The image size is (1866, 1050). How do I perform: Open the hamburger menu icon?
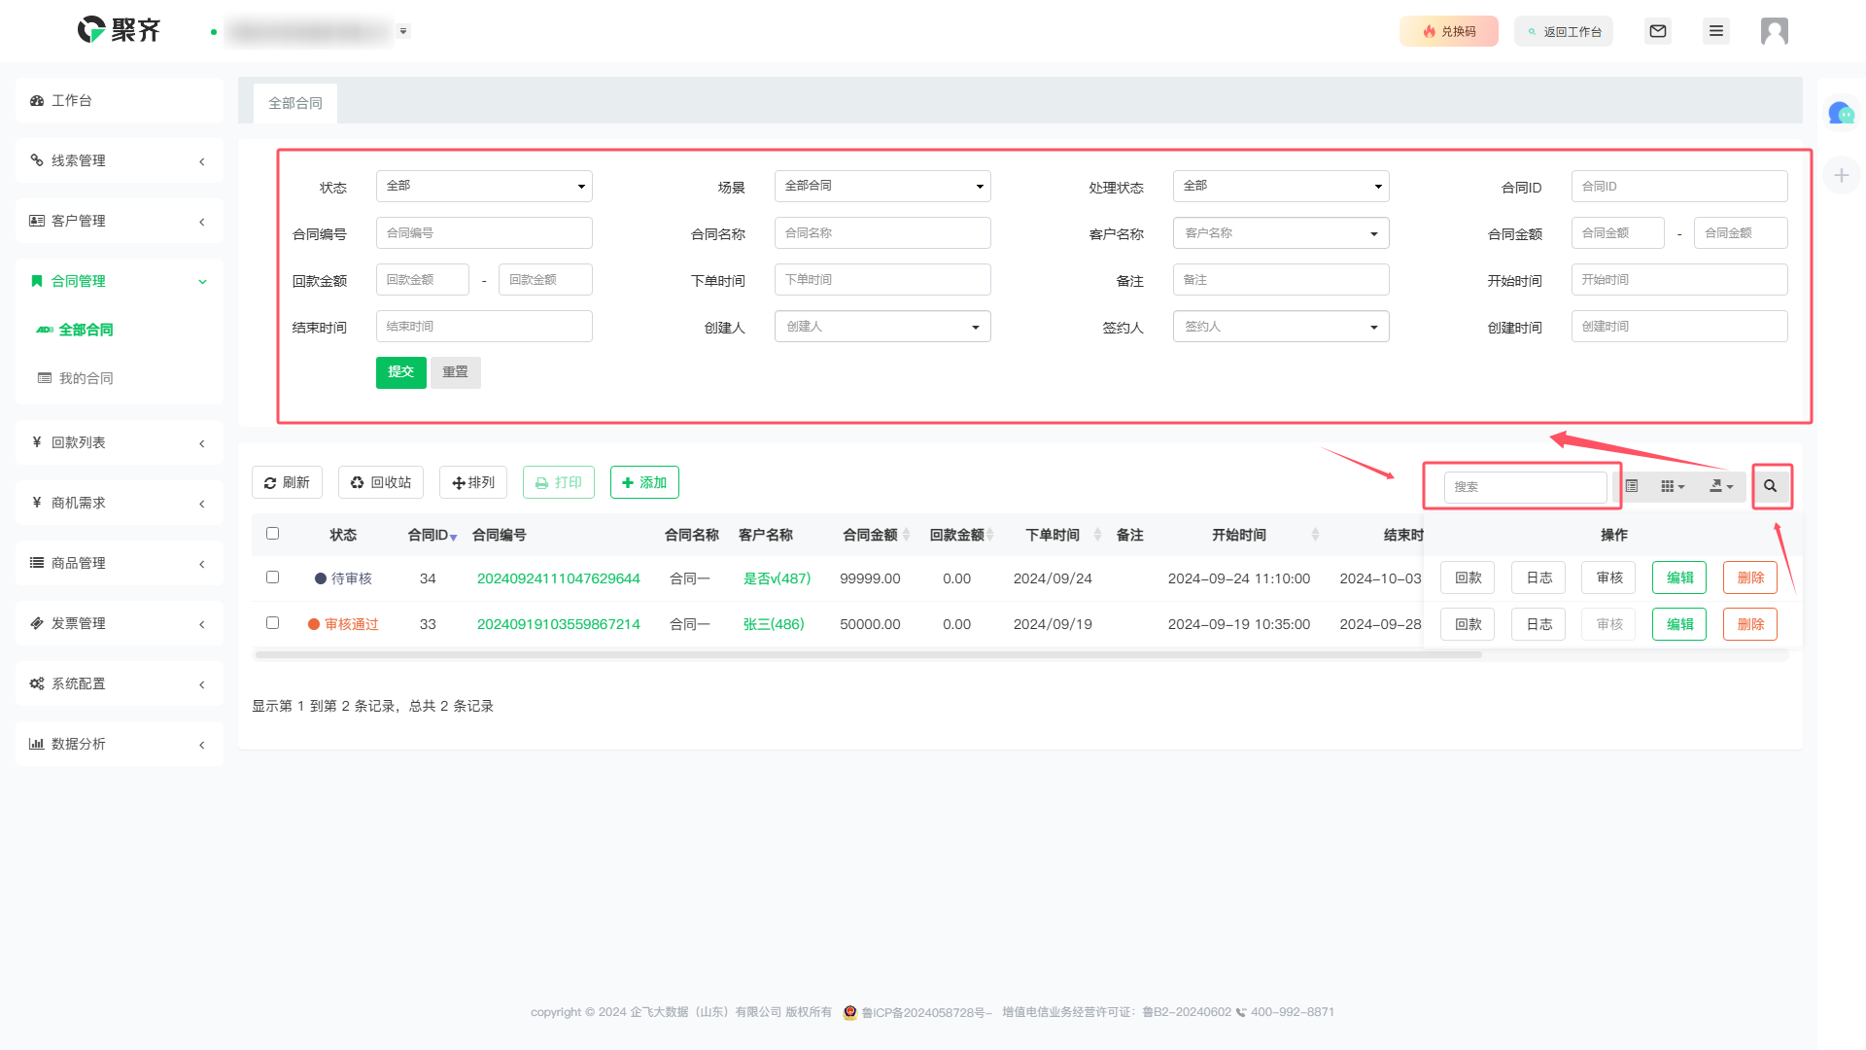(1716, 31)
